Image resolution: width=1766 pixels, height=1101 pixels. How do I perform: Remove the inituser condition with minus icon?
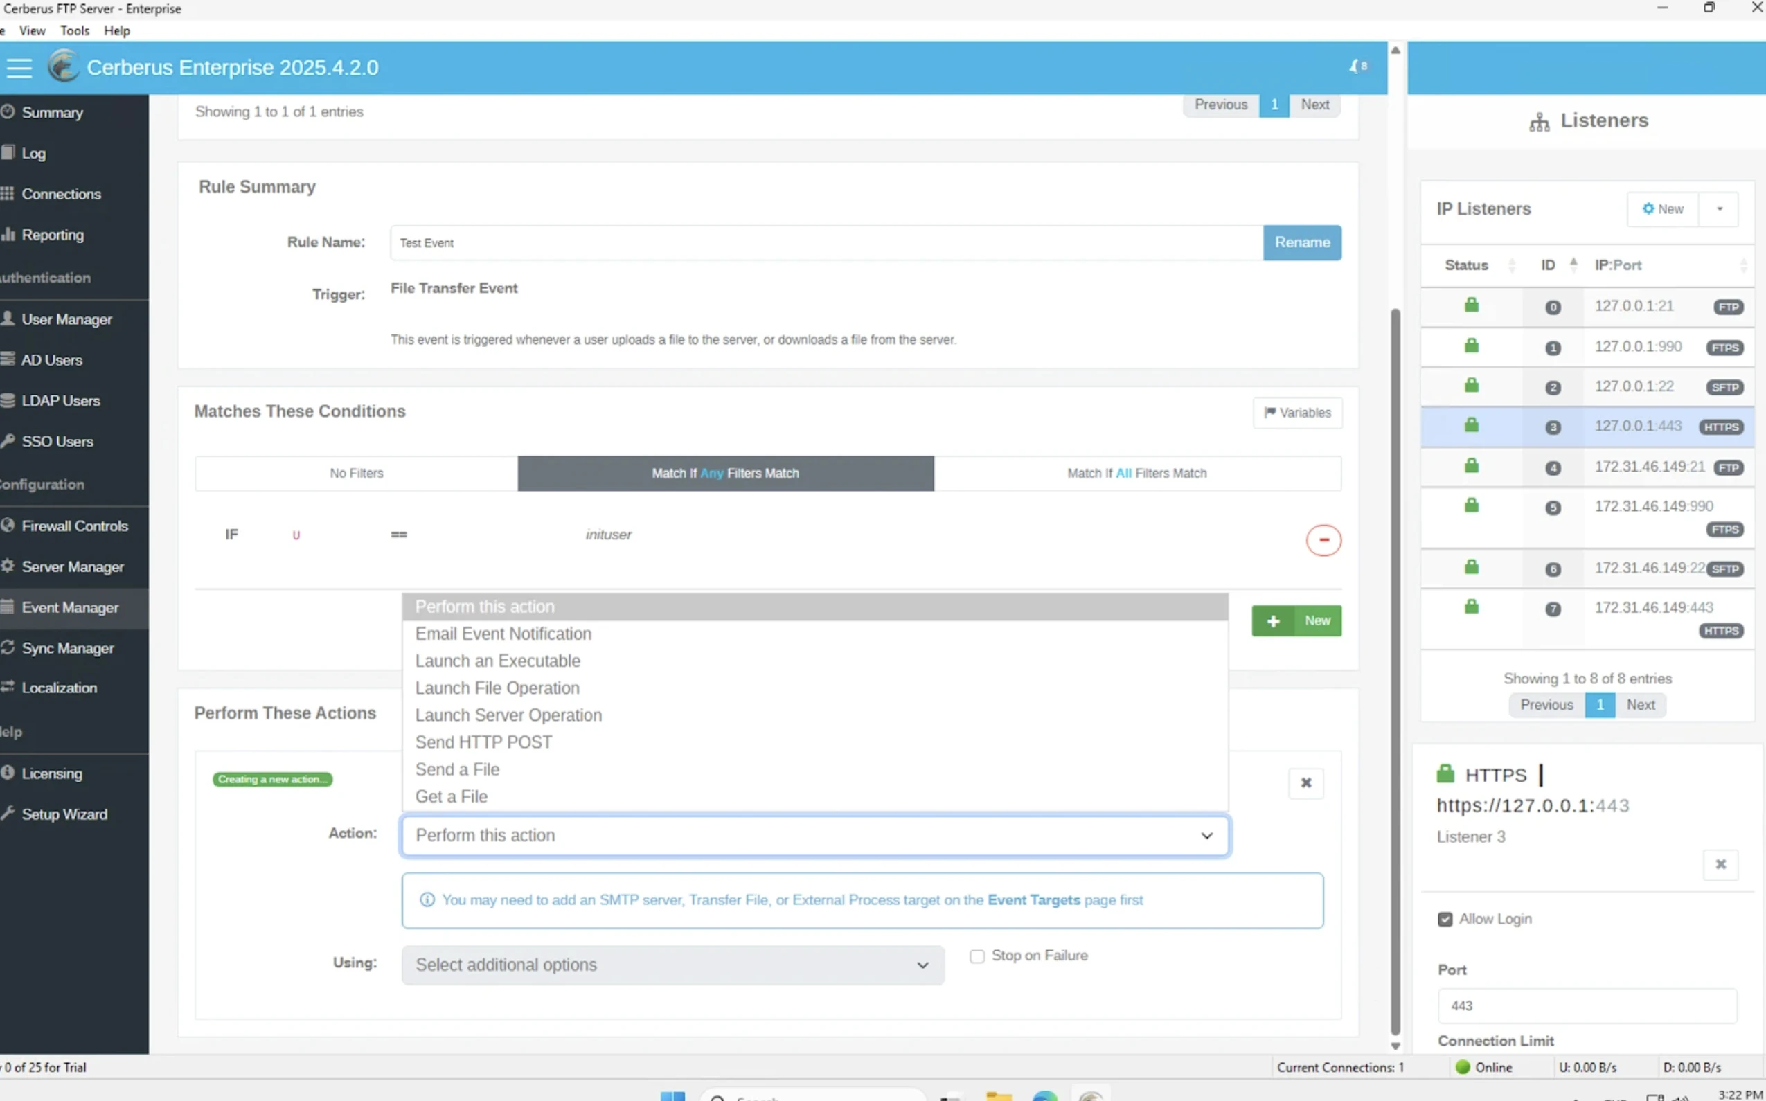coord(1323,540)
